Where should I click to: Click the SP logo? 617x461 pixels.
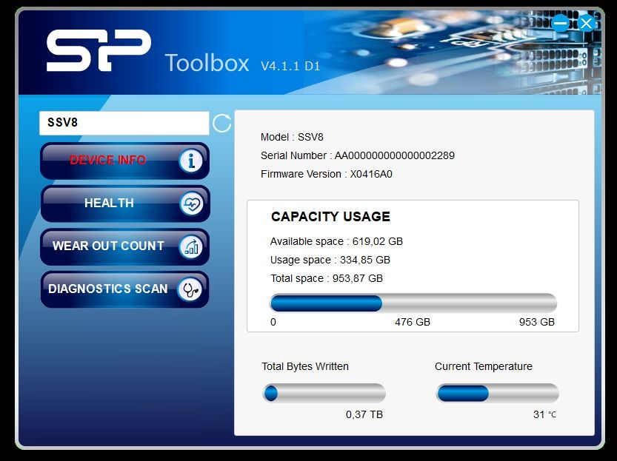pos(99,50)
